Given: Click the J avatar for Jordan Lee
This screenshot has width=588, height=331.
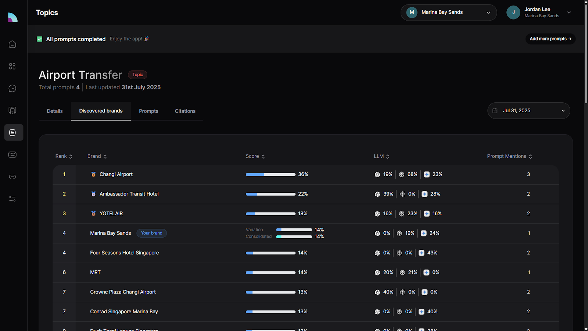Looking at the screenshot, I should [x=513, y=13].
